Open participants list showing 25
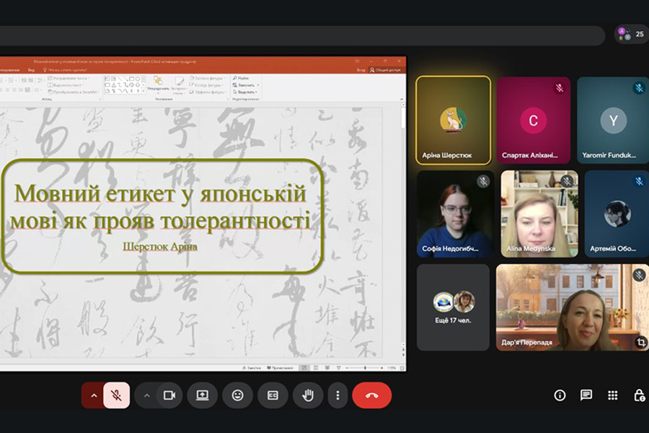Image resolution: width=649 pixels, height=433 pixels. [632, 34]
